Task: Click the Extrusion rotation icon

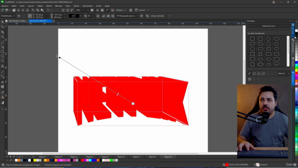Action: pos(98,16)
